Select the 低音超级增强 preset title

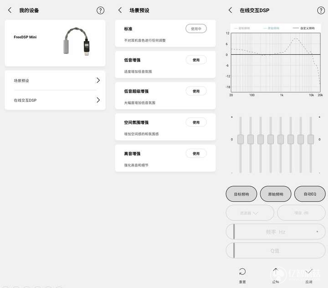click(136, 91)
